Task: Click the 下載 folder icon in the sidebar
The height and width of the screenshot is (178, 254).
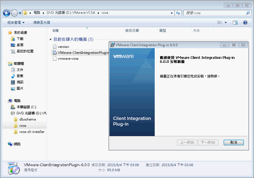Action: click(13, 39)
